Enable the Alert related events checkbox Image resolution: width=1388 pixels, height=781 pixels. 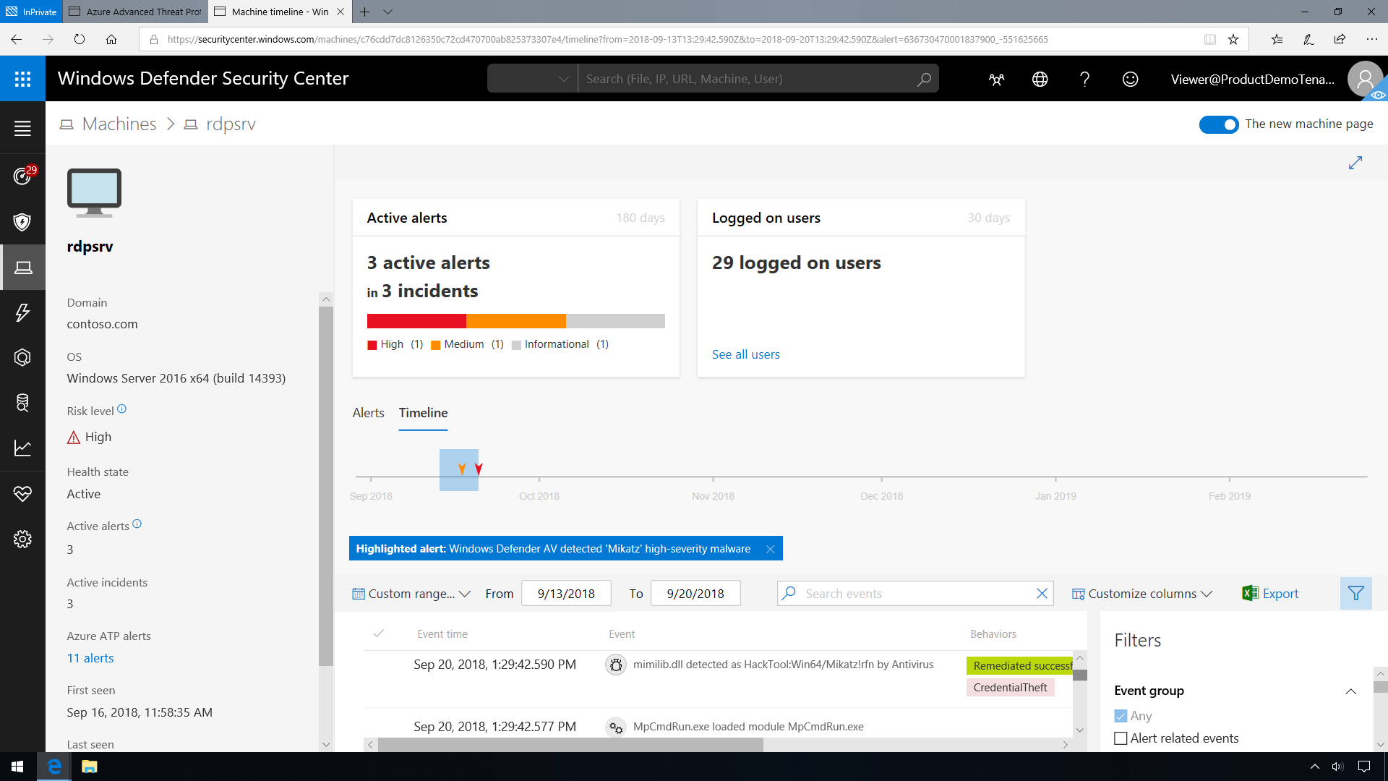1121,738
